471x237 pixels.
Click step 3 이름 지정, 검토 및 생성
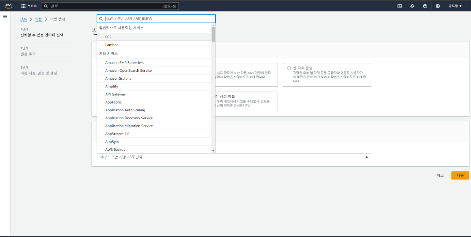click(39, 73)
